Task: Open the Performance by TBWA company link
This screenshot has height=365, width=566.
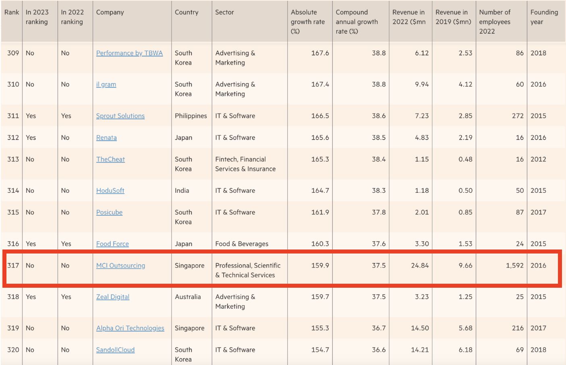Action: pos(129,53)
